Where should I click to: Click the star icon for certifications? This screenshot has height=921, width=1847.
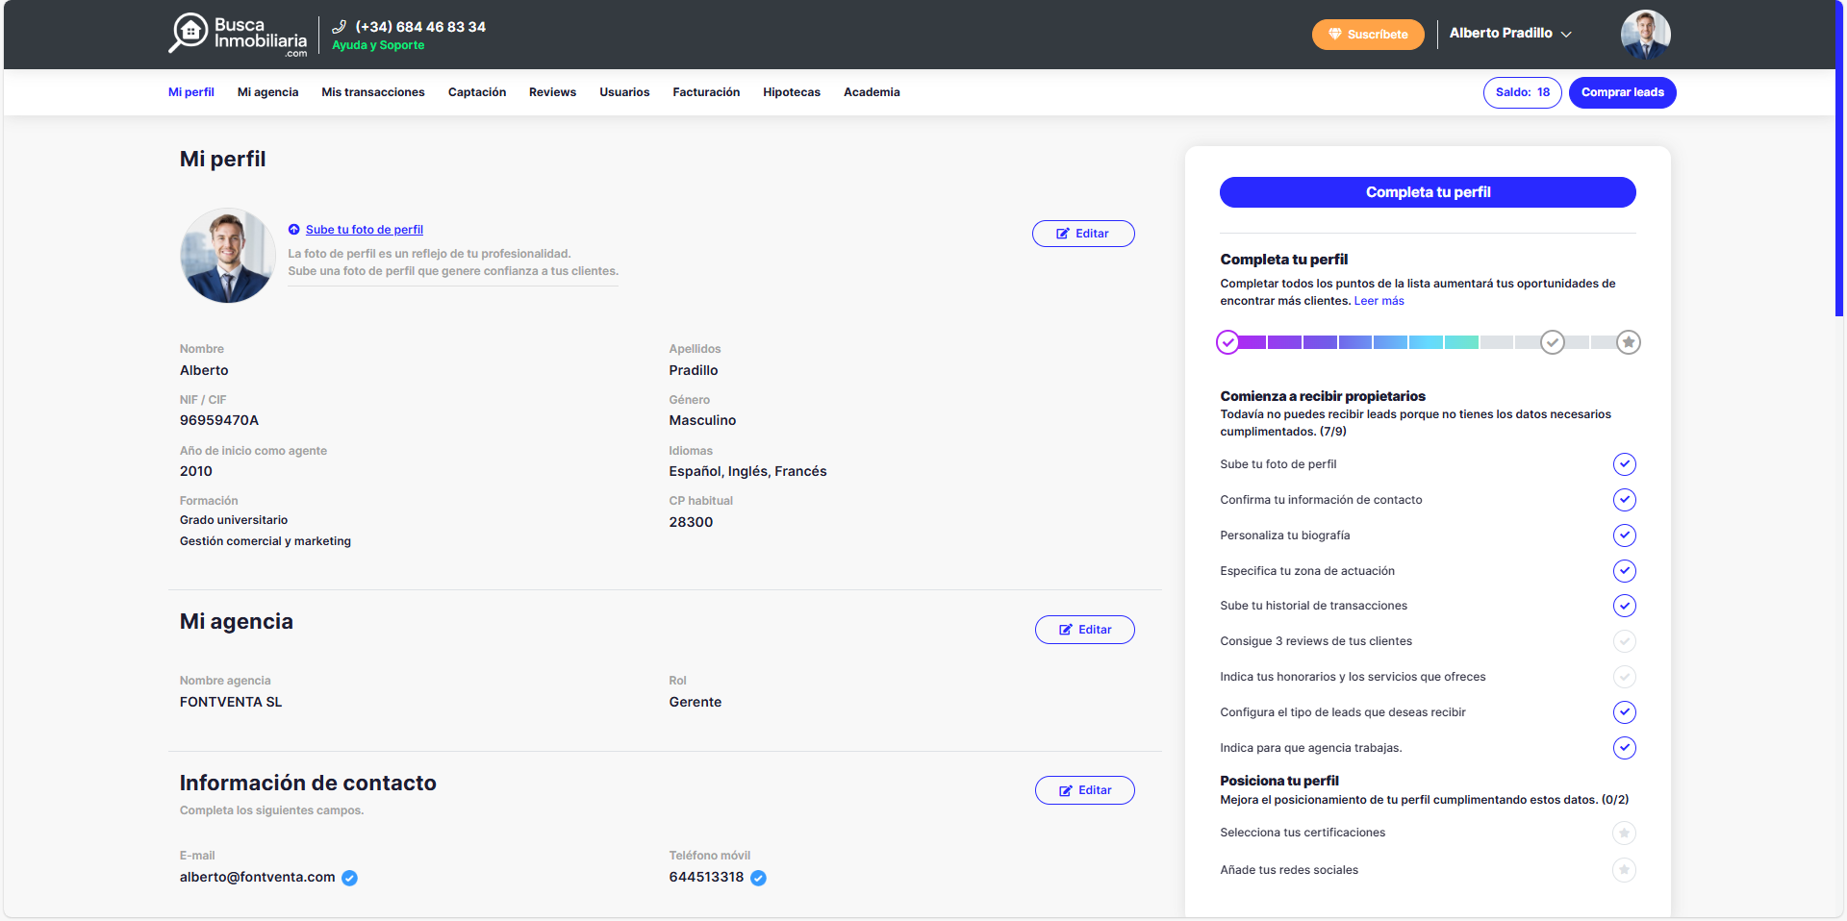pyautogui.click(x=1624, y=833)
